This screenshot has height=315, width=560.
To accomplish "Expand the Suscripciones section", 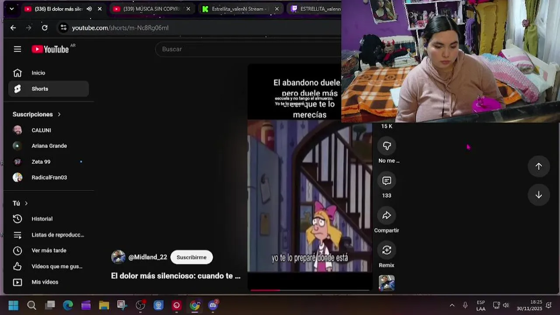I will click(37, 114).
